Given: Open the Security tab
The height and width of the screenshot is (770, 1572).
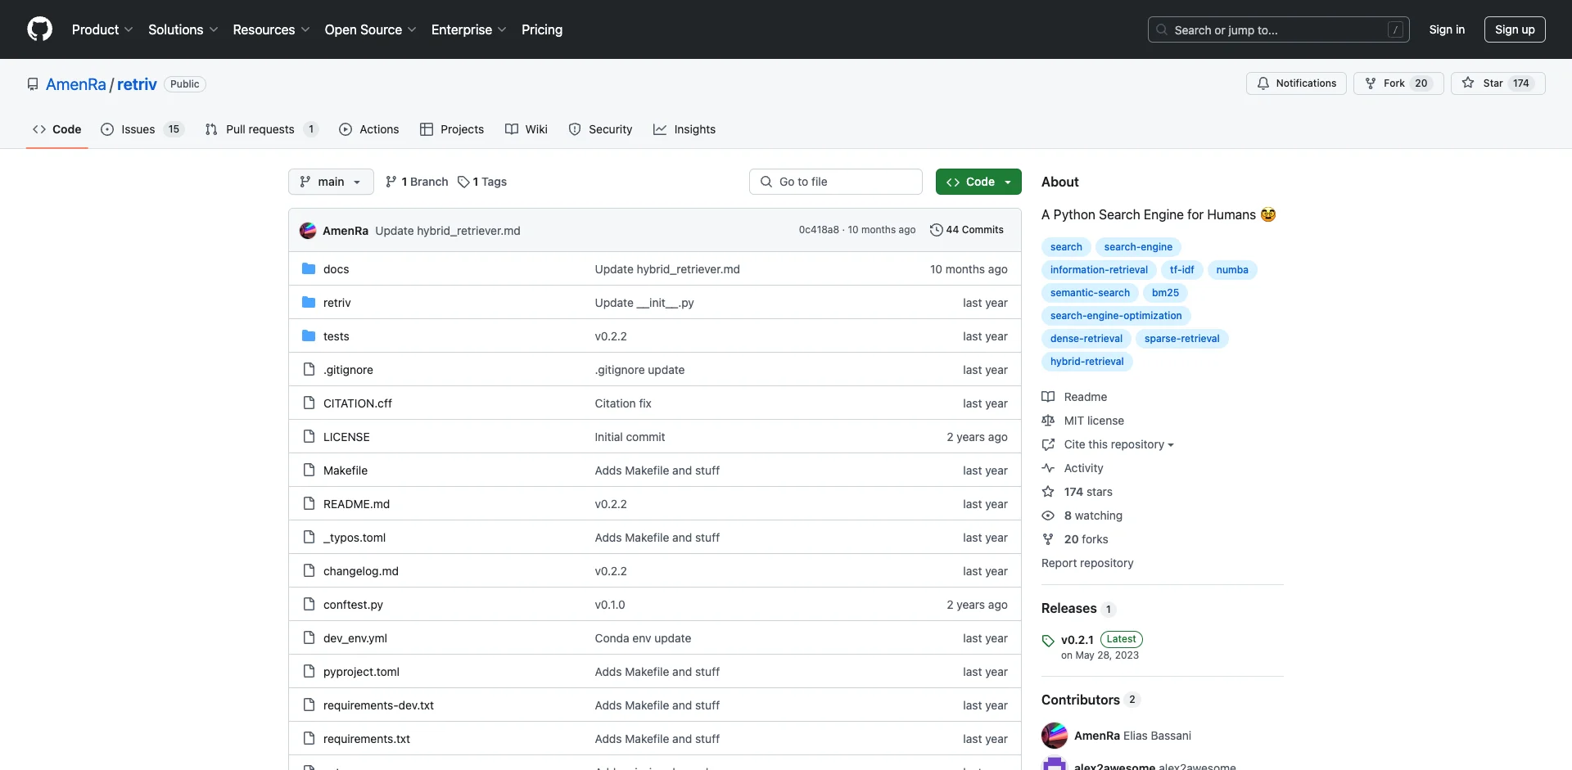Looking at the screenshot, I should (x=600, y=129).
